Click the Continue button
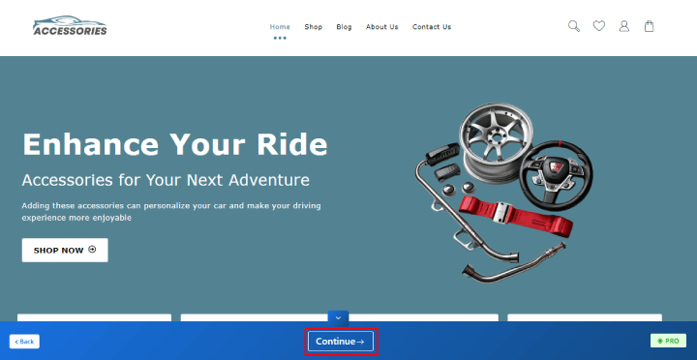The width and height of the screenshot is (697, 360). coord(341,342)
